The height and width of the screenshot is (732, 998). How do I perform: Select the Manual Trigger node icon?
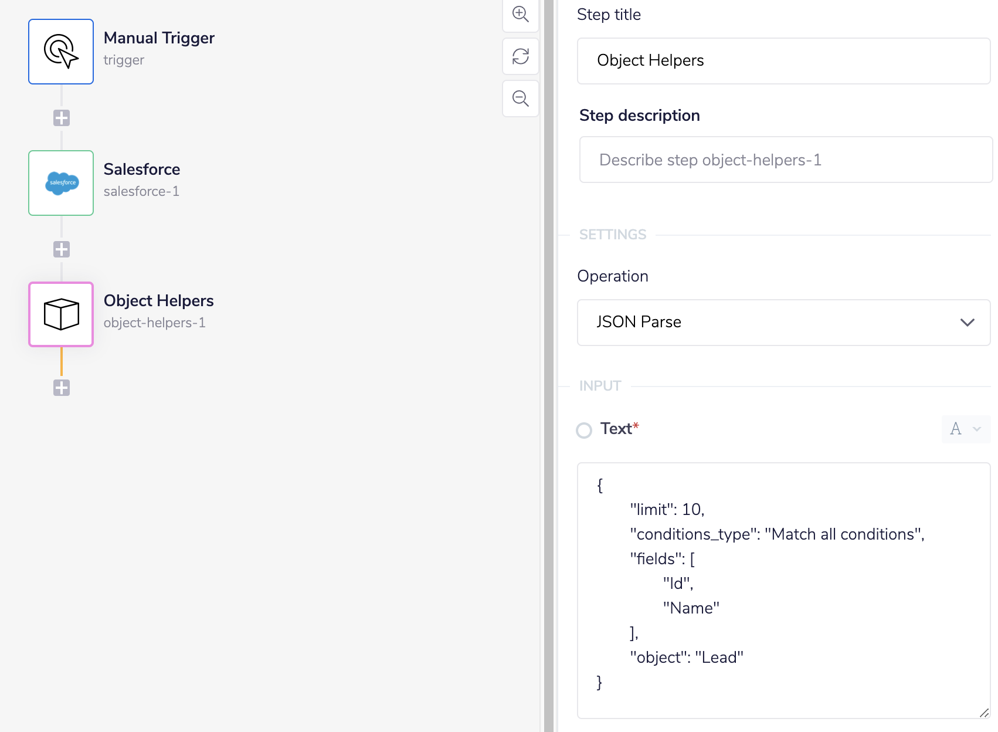(60, 51)
